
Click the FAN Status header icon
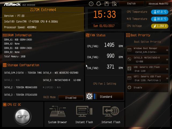[88, 35]
